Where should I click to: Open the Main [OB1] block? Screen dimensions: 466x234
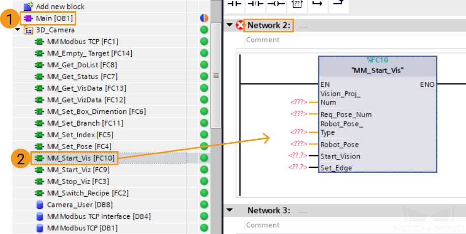coord(55,18)
